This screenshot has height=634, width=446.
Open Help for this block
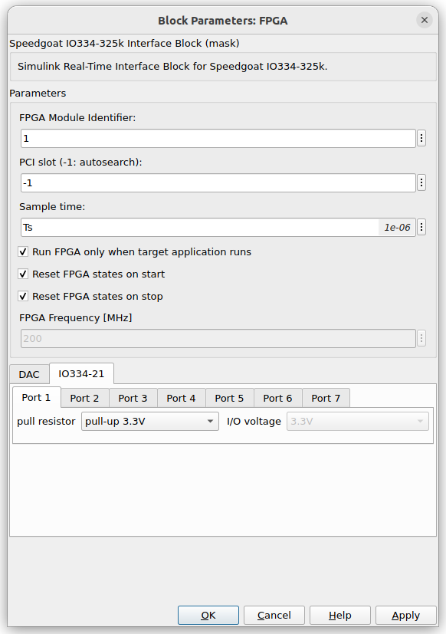340,616
